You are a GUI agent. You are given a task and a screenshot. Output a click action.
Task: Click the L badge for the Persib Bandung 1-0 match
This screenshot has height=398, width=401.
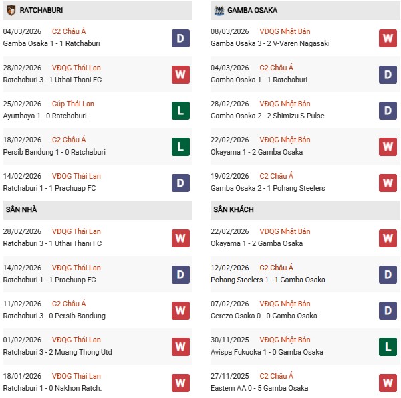tap(180, 146)
